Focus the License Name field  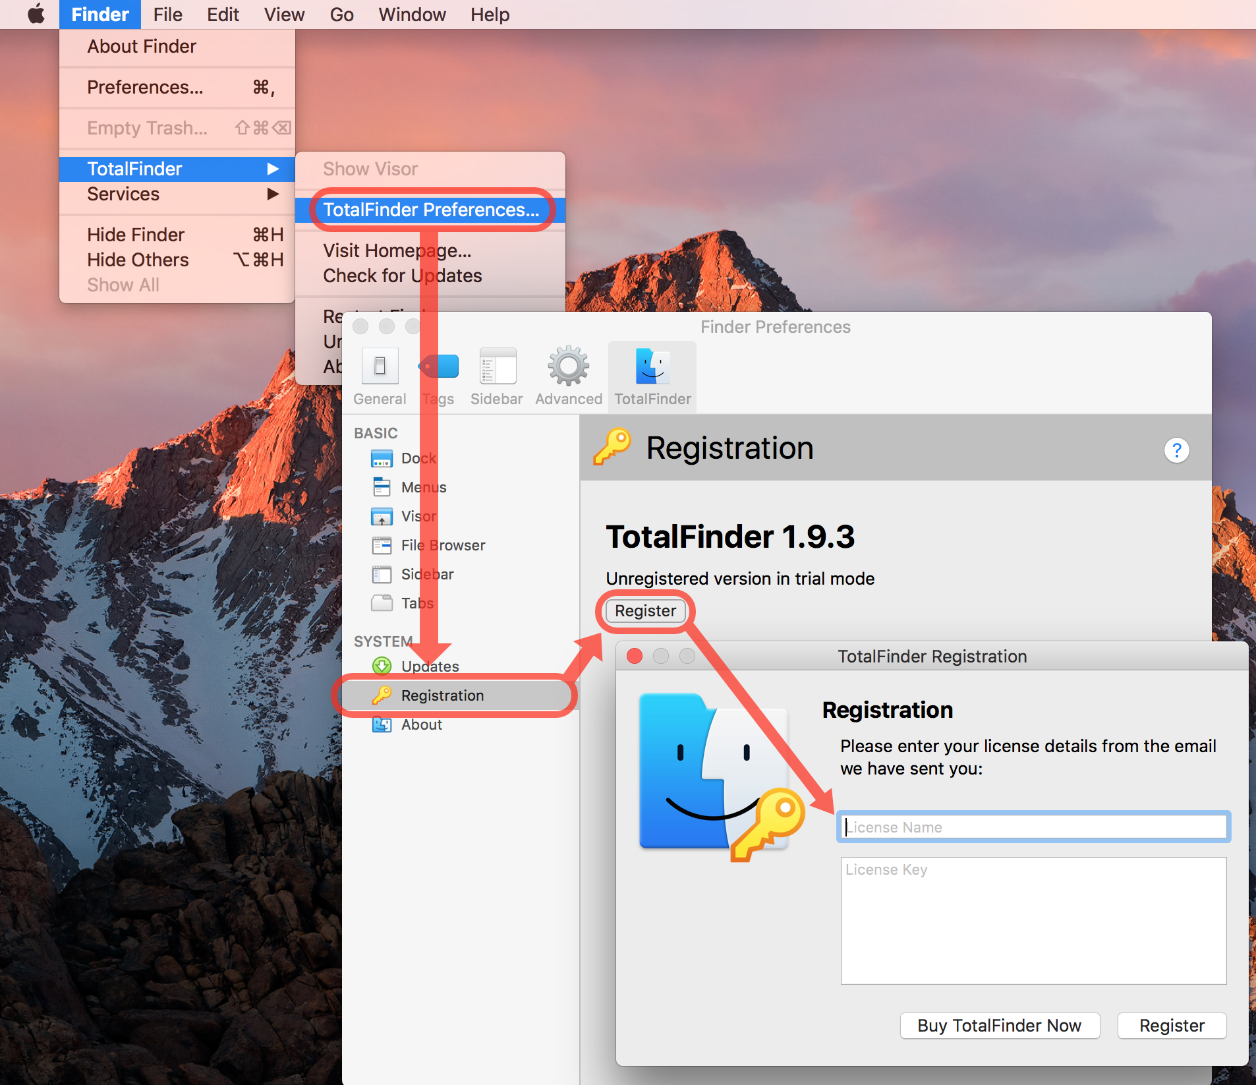(x=1033, y=827)
